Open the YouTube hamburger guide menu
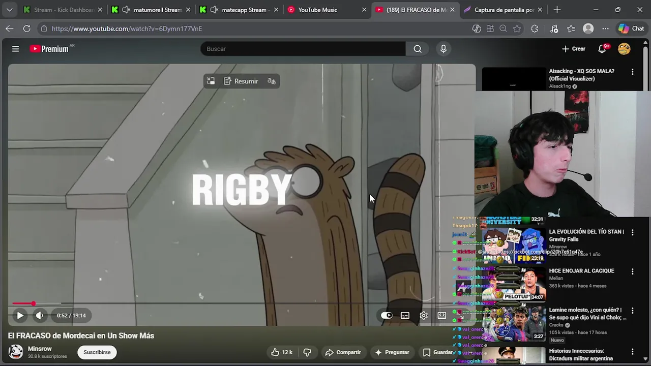Image resolution: width=651 pixels, height=366 pixels. (x=16, y=49)
